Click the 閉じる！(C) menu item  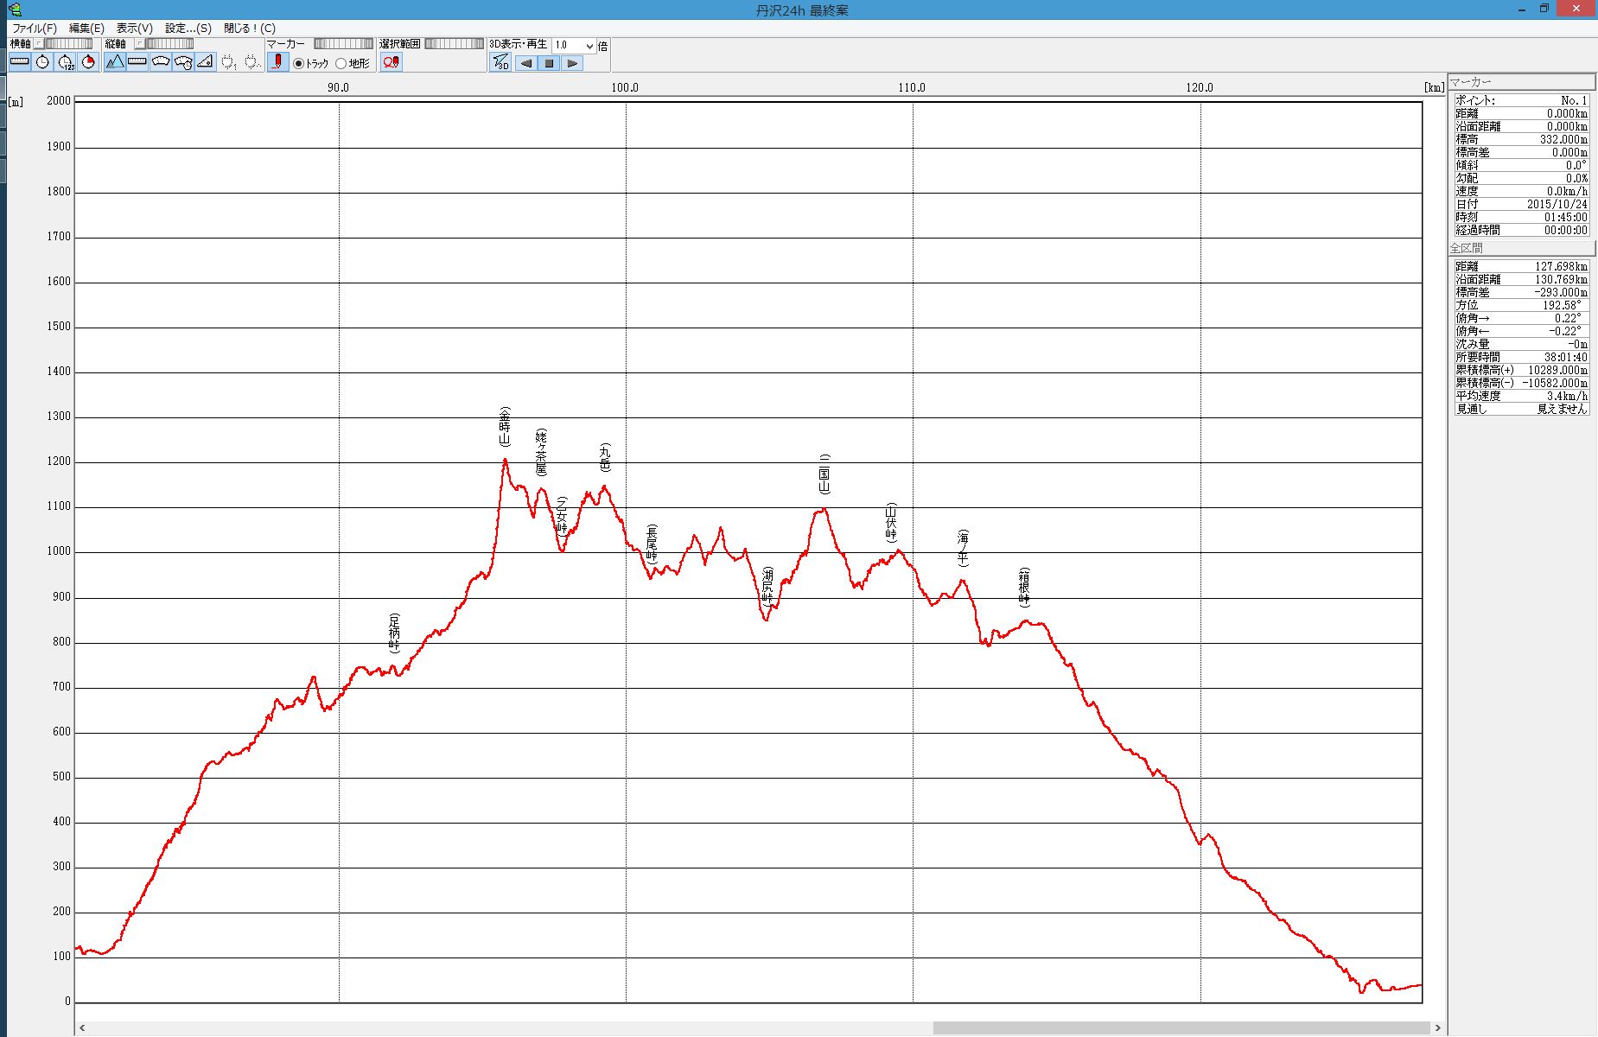[250, 28]
